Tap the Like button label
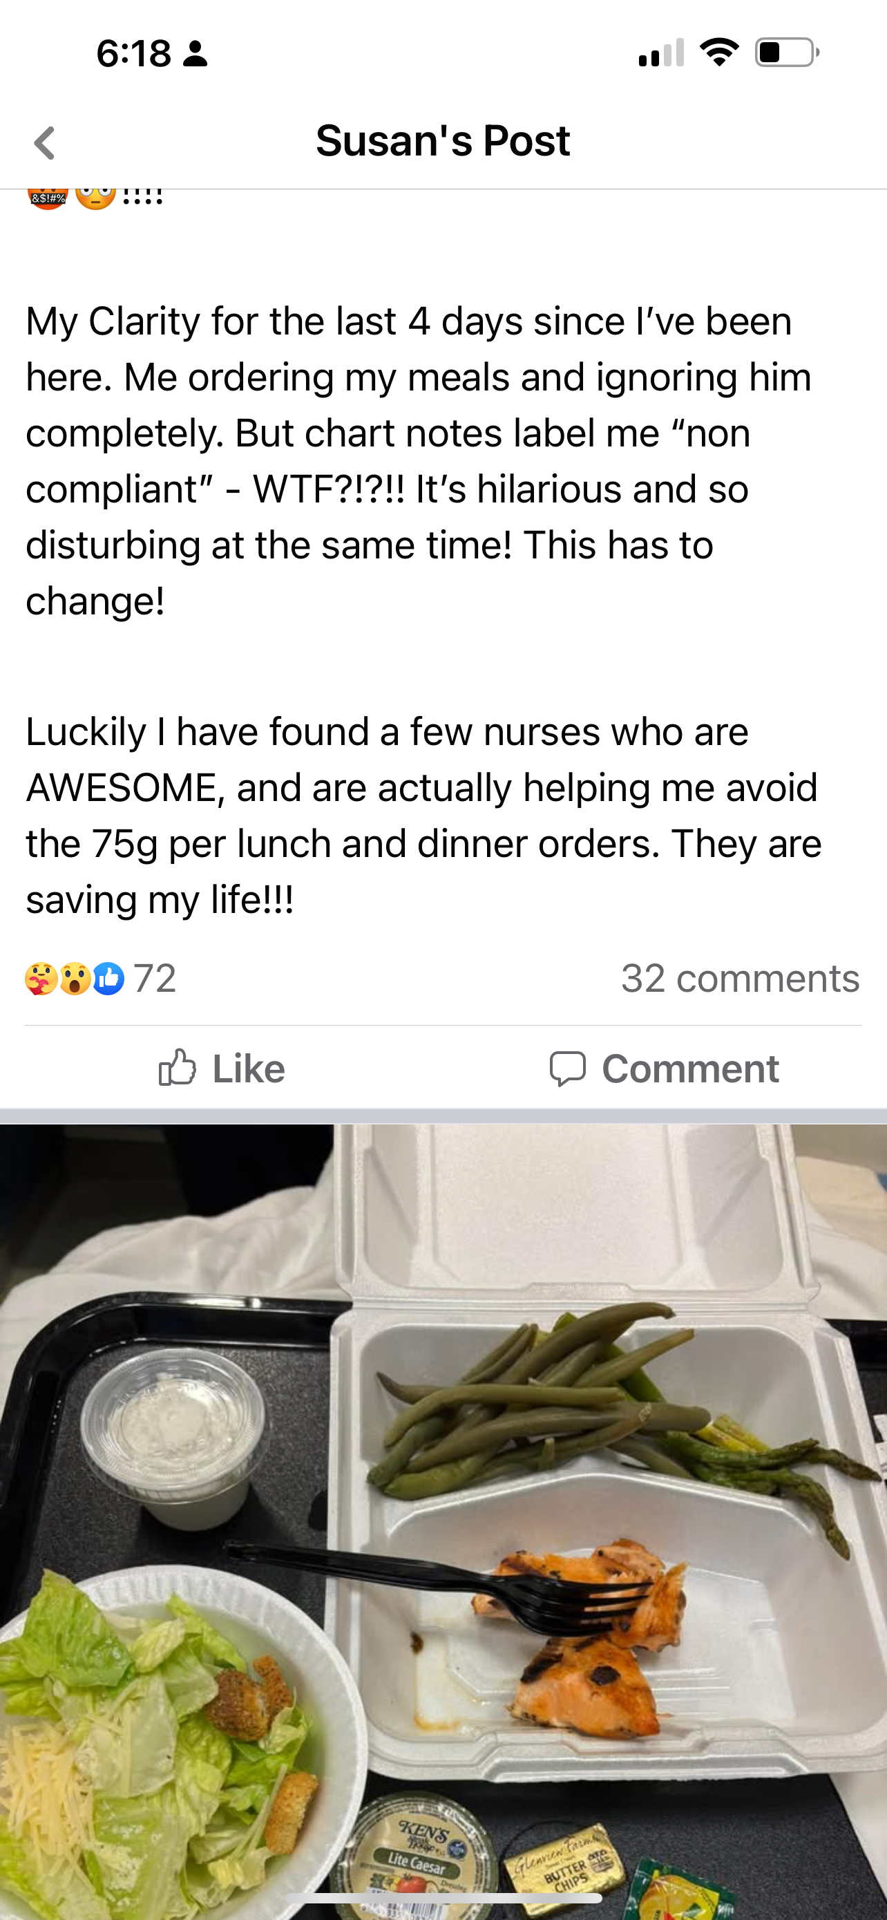 click(x=249, y=1069)
